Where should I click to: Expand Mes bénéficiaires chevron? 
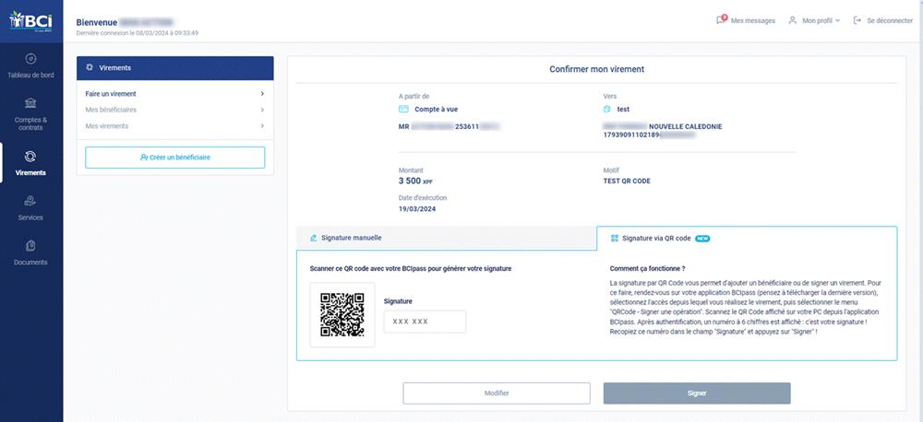[x=262, y=110]
